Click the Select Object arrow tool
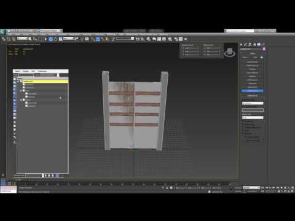Image resolution: width=295 pixels, height=221 pixels. pyautogui.click(x=30, y=39)
